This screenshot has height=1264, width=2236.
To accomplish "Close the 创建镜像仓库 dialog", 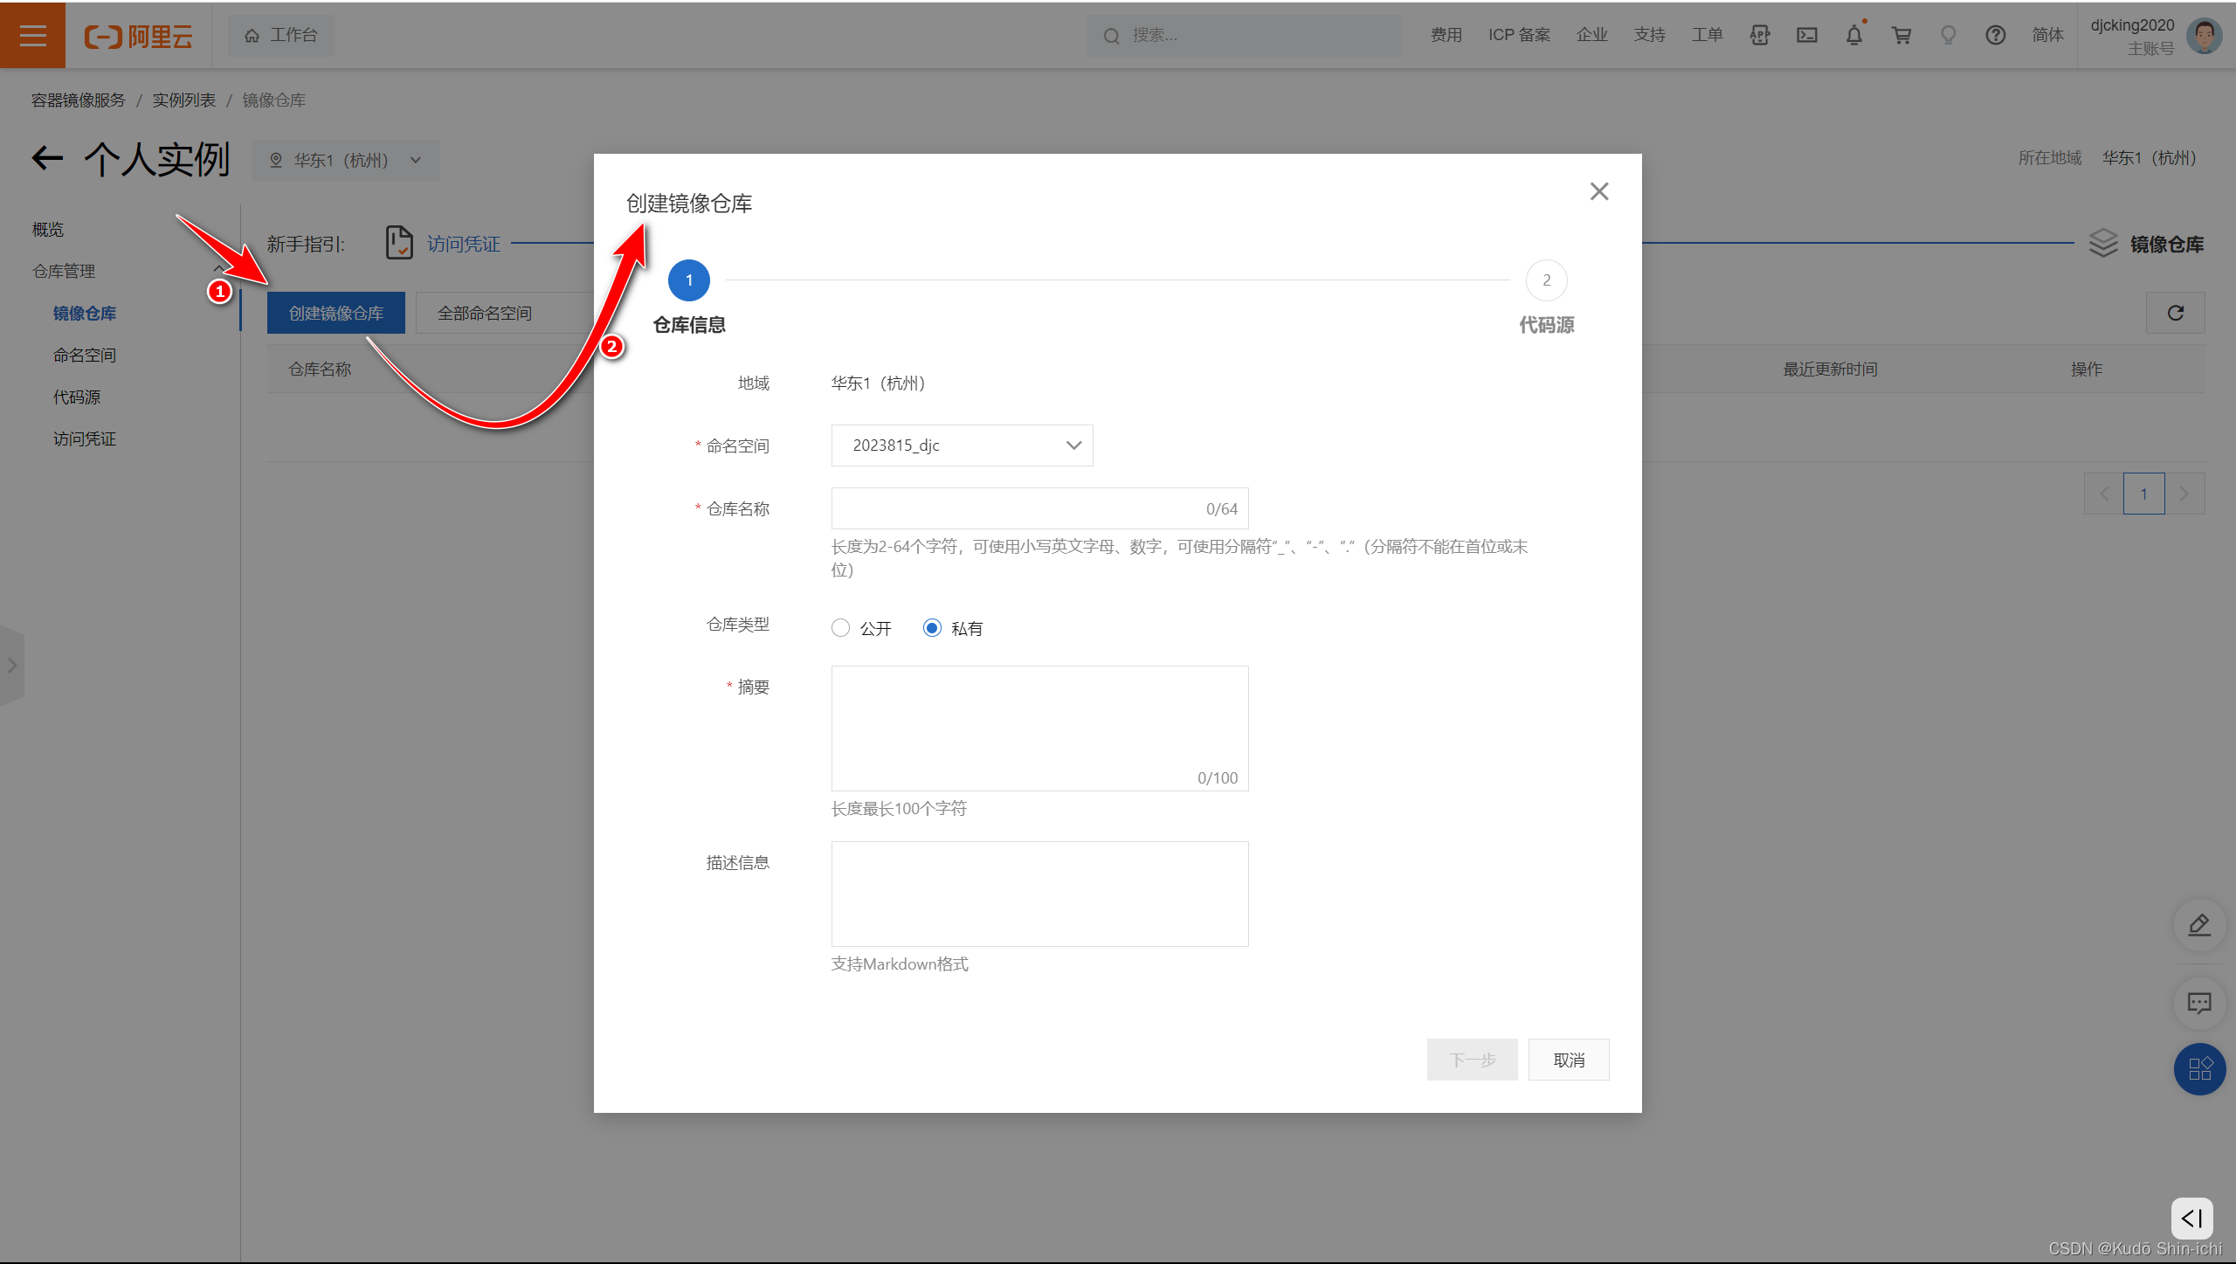I will pyautogui.click(x=1598, y=191).
